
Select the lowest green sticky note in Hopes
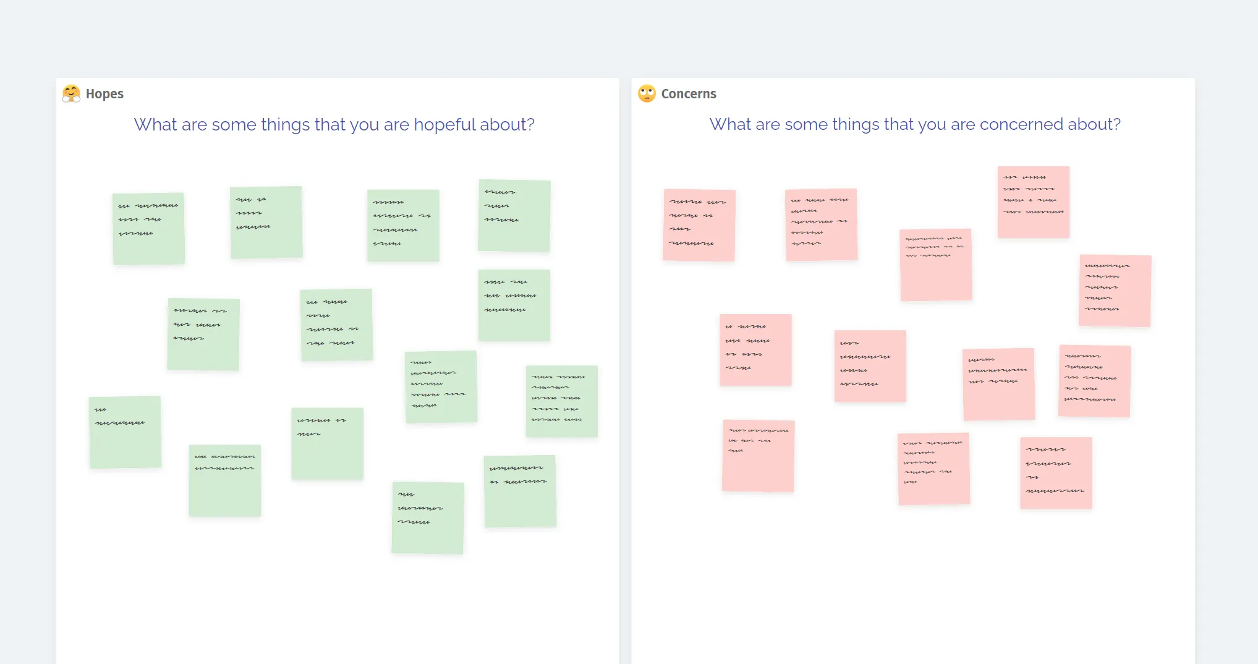[428, 518]
